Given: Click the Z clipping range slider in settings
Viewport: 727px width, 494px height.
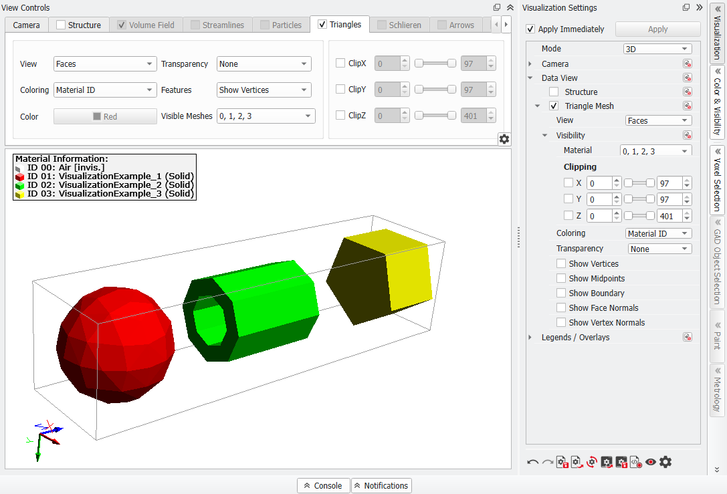Looking at the screenshot, I should 639,215.
